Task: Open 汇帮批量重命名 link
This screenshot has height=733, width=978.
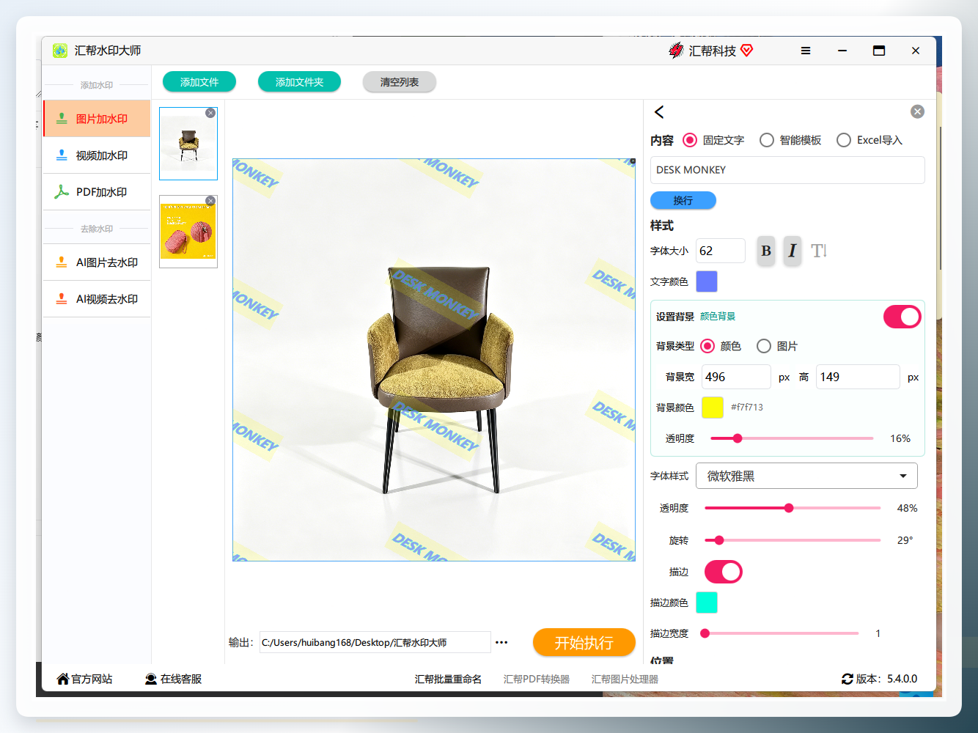Action: click(448, 679)
